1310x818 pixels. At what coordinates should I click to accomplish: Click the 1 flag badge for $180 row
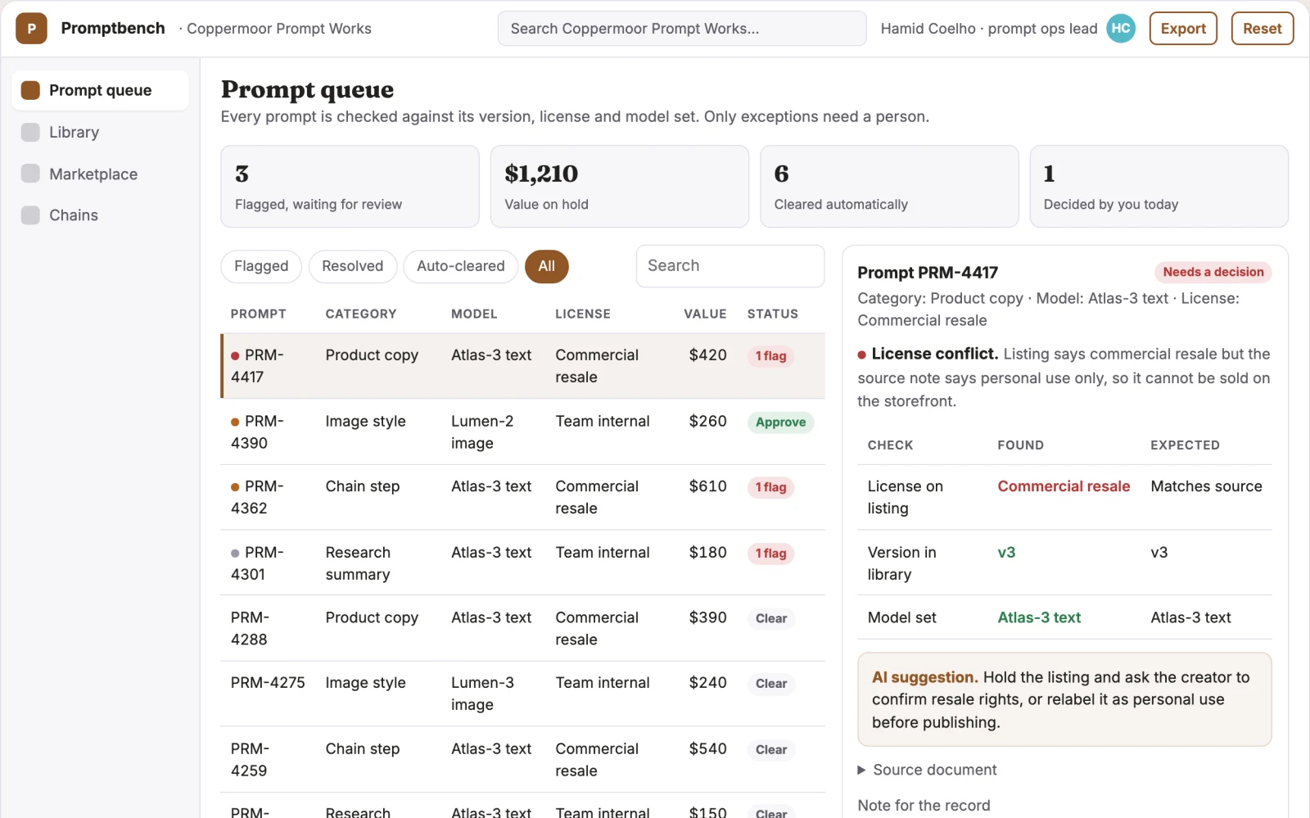[770, 554]
